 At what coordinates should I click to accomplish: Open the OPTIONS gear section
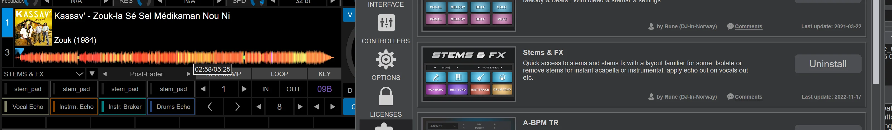[386, 66]
